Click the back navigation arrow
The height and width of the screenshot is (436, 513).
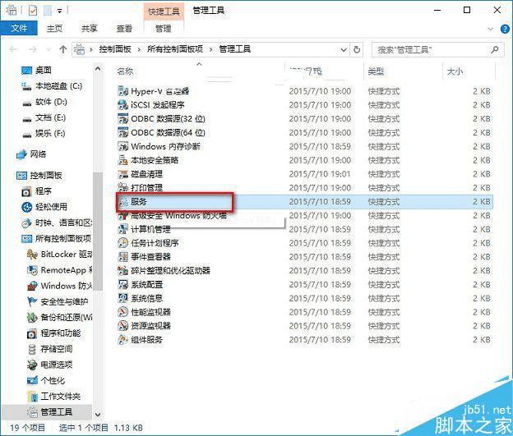coord(13,49)
